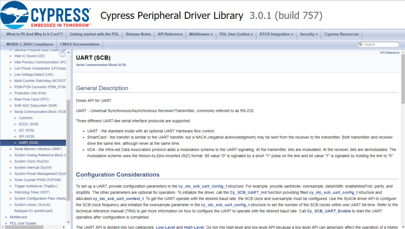The width and height of the screenshot is (405, 229).
Task: Open the Low-Level category link
Action: point(165,227)
